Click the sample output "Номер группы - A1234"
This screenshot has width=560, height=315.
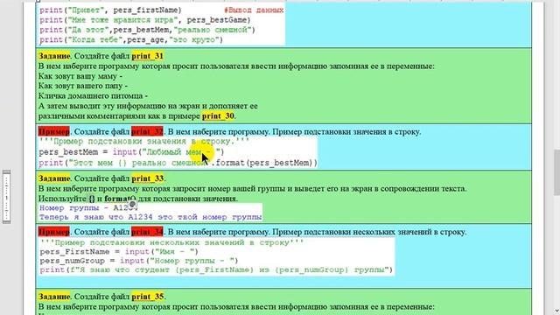click(x=88, y=208)
